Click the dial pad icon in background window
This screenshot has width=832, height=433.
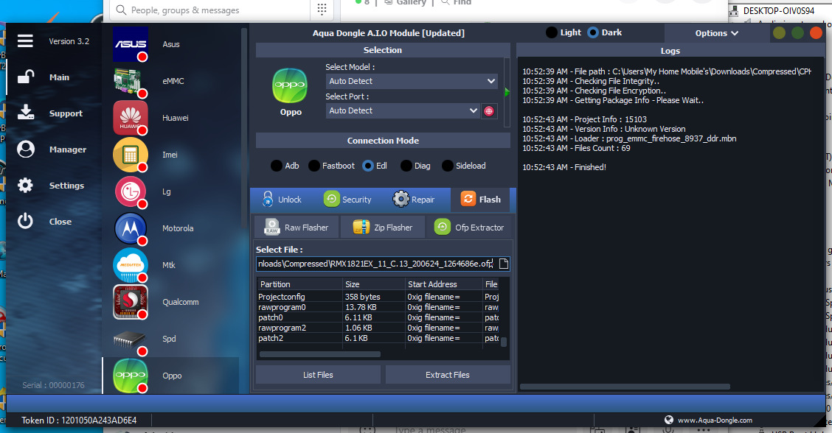pyautogui.click(x=322, y=9)
